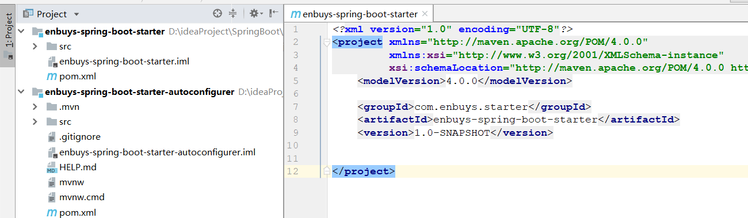Click the closing </project> tag
This screenshot has width=748, height=218.
click(x=364, y=171)
